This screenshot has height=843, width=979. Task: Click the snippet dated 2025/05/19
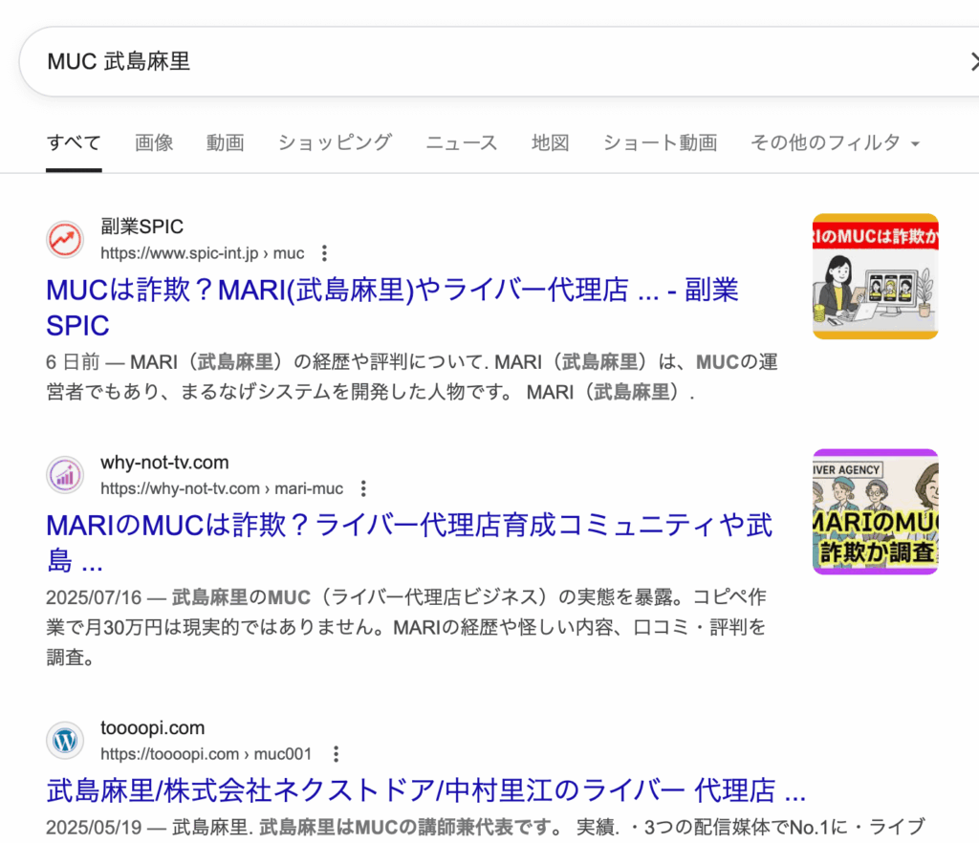click(485, 828)
